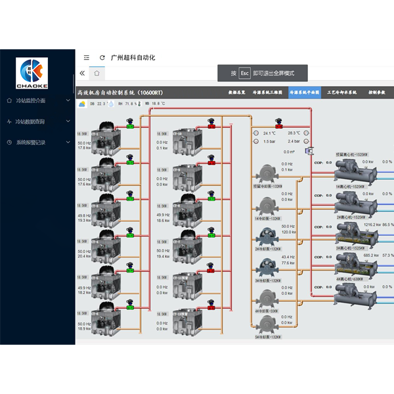
Task: Expand the 冷站监控介面 sidebar menu
Action: point(38,100)
